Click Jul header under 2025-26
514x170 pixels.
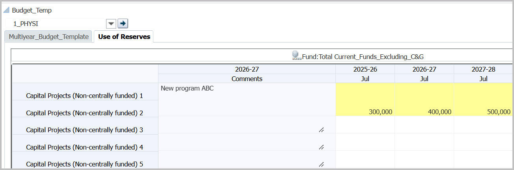(365, 79)
